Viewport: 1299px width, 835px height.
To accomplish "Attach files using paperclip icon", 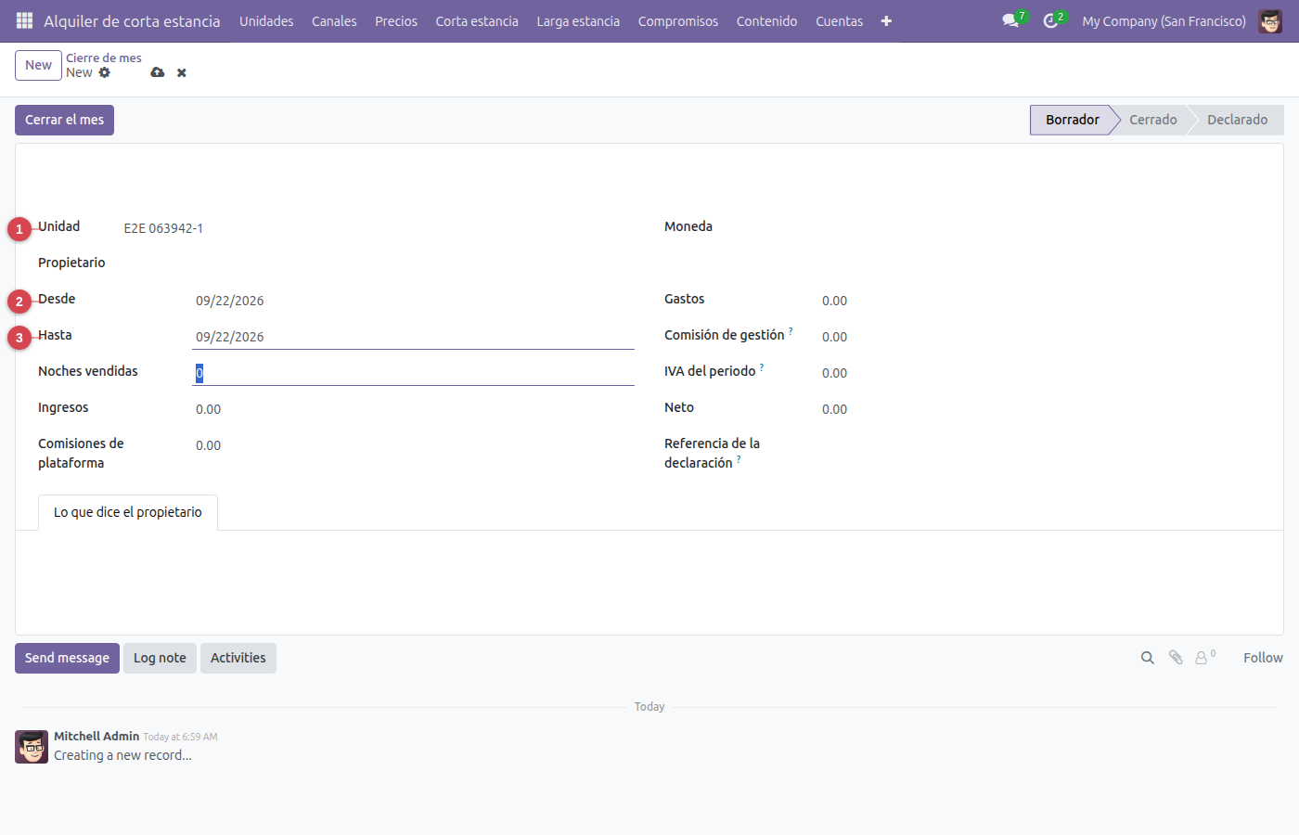I will click(x=1176, y=658).
